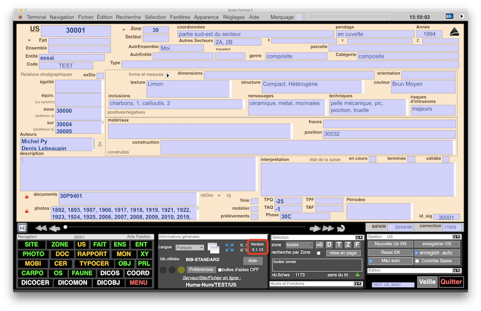Click the curved return arrow icon
Viewport: 481px width, 311px height.
tap(341, 228)
